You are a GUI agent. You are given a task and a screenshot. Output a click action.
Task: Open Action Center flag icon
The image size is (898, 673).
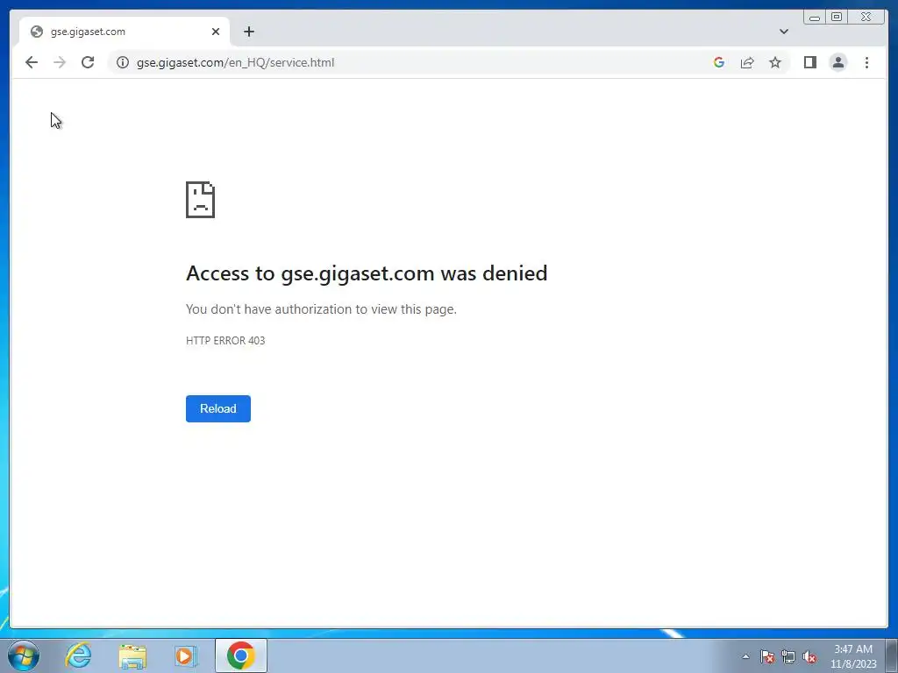[766, 656]
